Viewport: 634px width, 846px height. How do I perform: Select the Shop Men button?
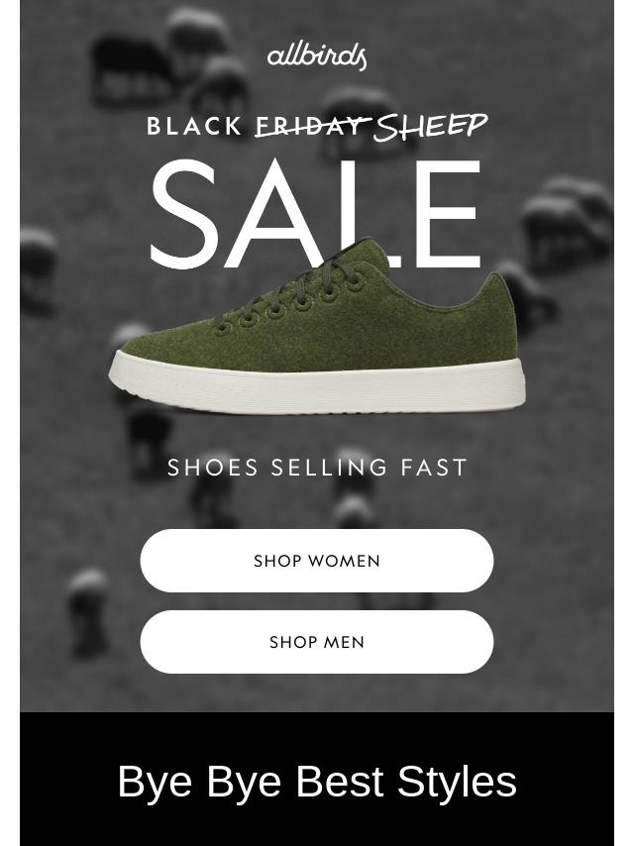point(317,642)
